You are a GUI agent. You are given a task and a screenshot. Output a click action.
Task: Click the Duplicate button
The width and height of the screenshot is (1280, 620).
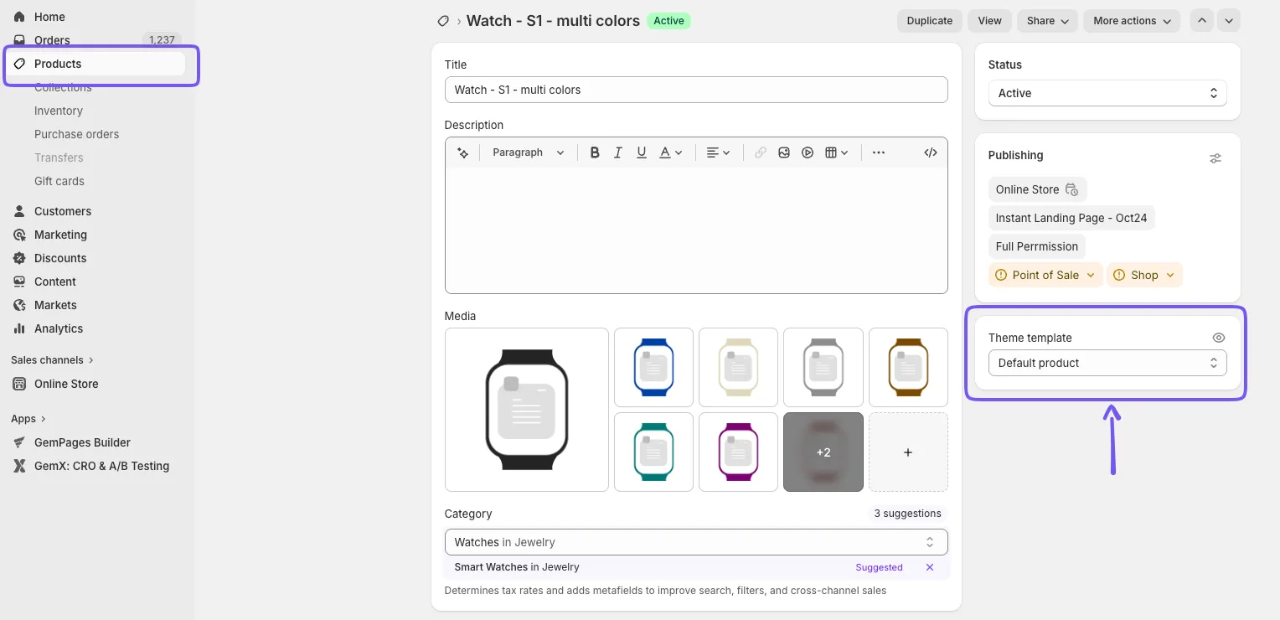click(930, 21)
